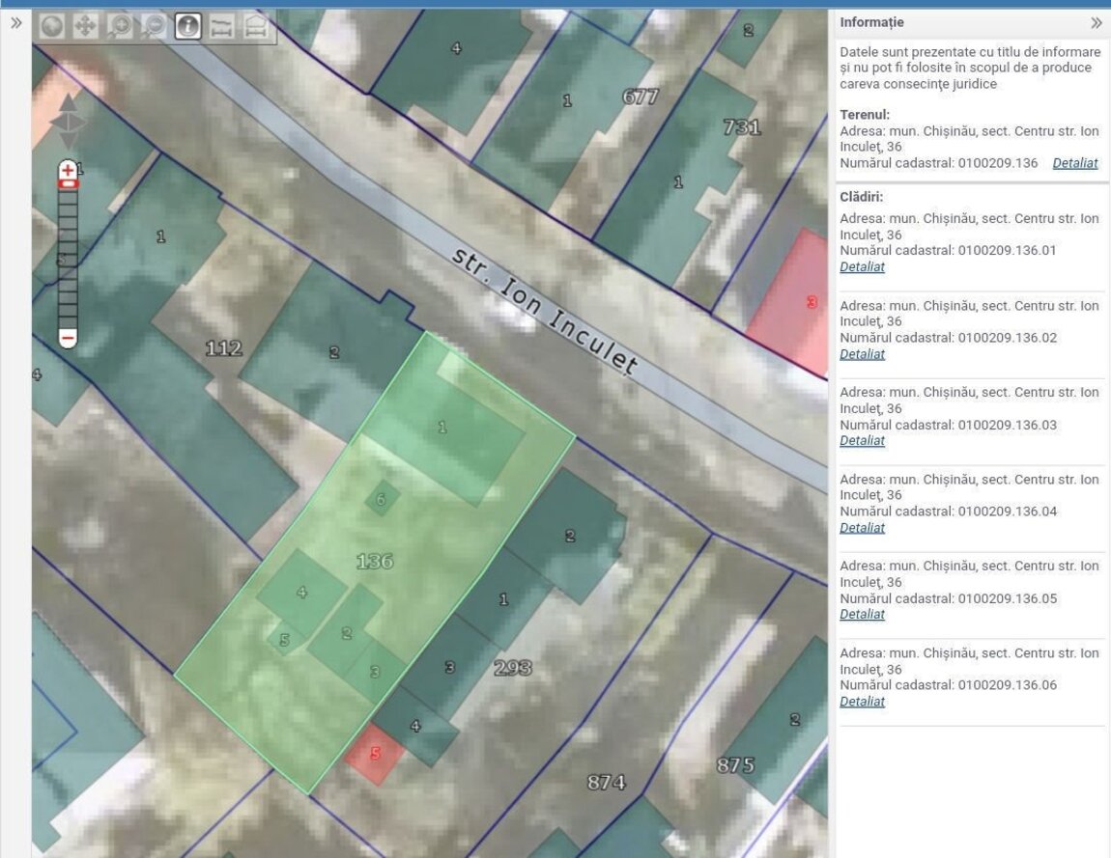Open Detaliat for building 0100209.136.01

862,267
